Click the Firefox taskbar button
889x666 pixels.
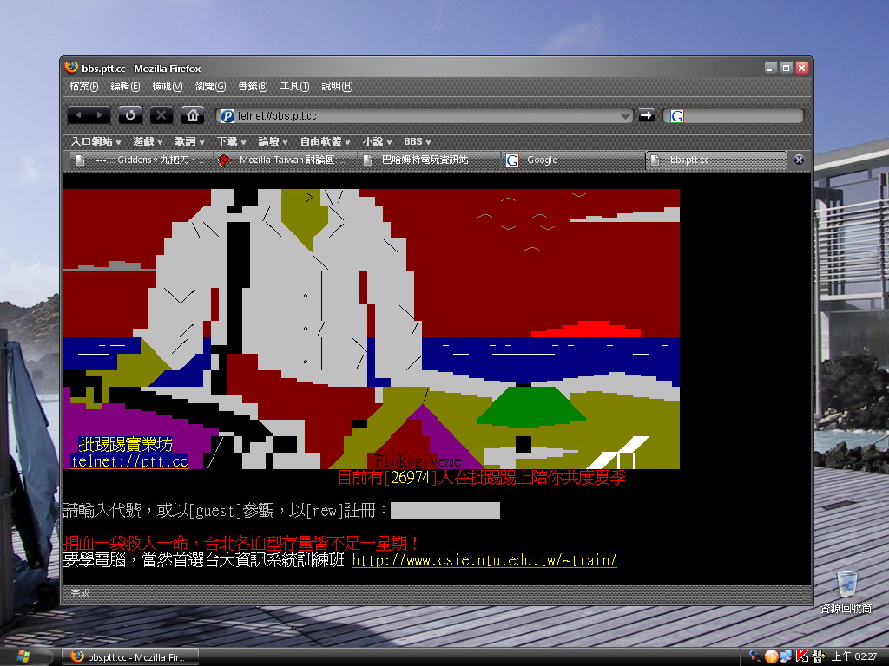(x=133, y=657)
